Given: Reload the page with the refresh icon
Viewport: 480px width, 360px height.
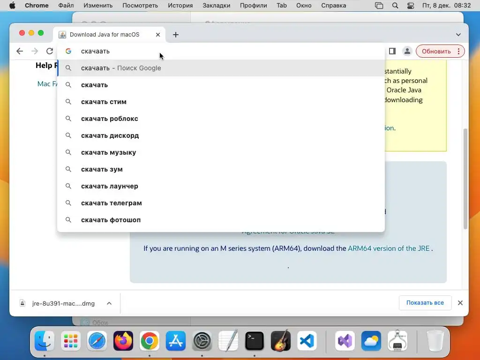Looking at the screenshot, I should click(x=50, y=51).
